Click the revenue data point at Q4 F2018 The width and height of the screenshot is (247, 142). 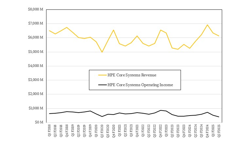pos(67,27)
